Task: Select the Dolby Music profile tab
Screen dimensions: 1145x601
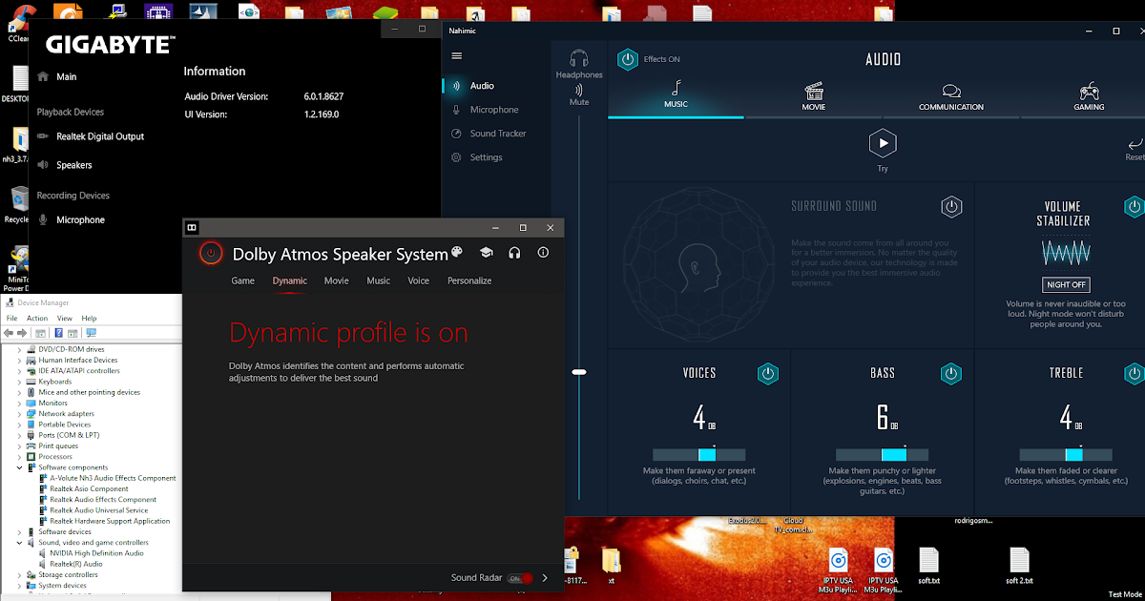Action: coord(379,280)
